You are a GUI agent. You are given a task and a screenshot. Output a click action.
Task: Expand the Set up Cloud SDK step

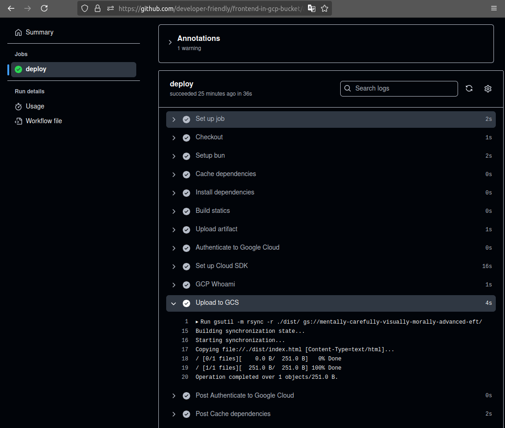(174, 267)
